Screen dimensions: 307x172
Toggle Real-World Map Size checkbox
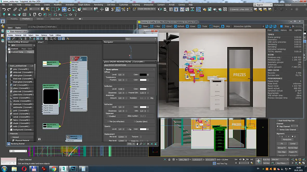click(277, 120)
